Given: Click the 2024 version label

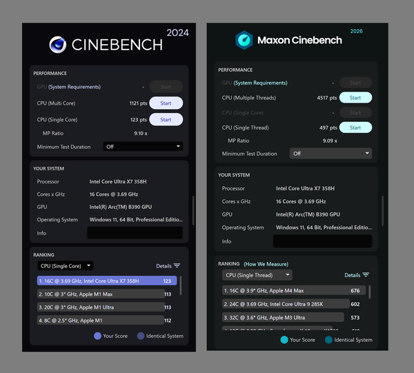Looking at the screenshot, I should (x=177, y=32).
